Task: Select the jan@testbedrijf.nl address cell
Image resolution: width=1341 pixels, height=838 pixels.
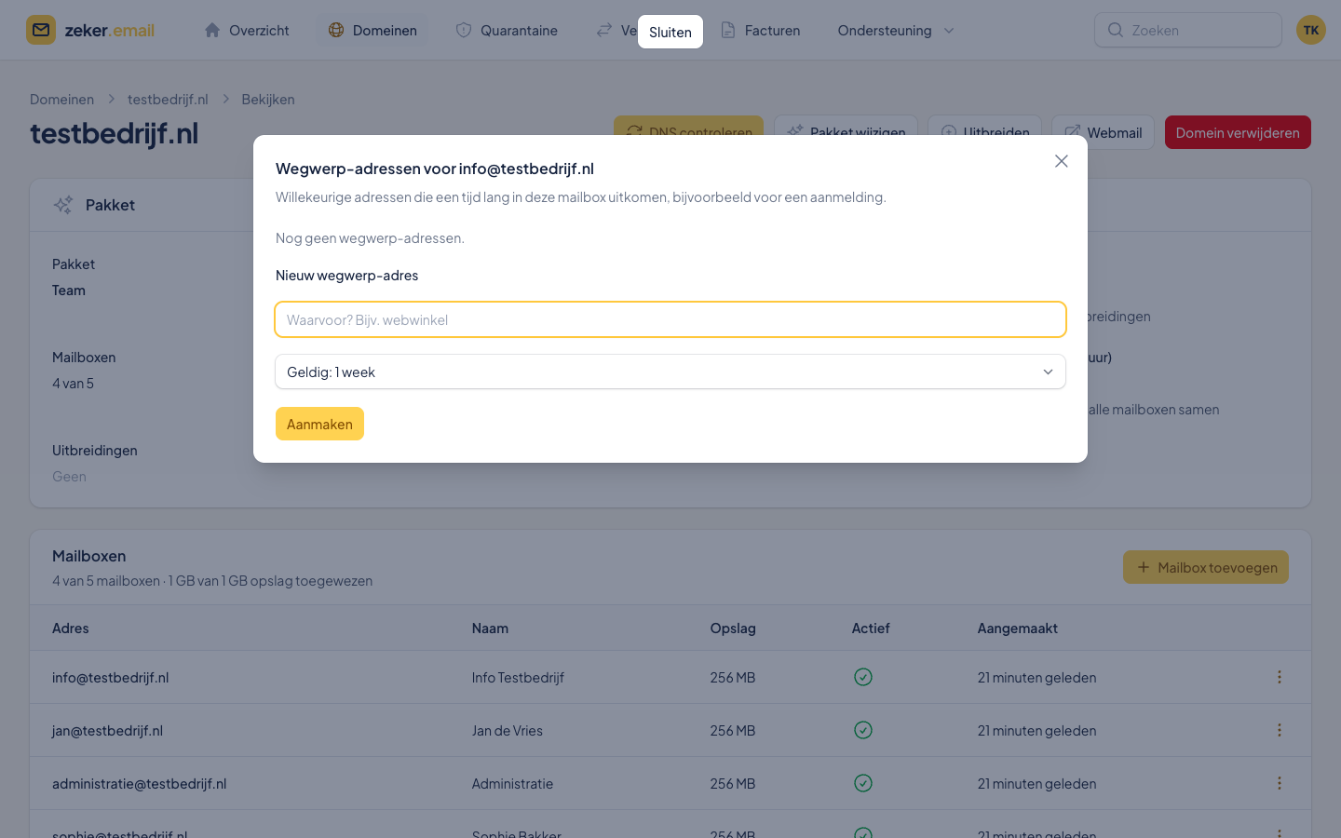Action: [x=107, y=731]
